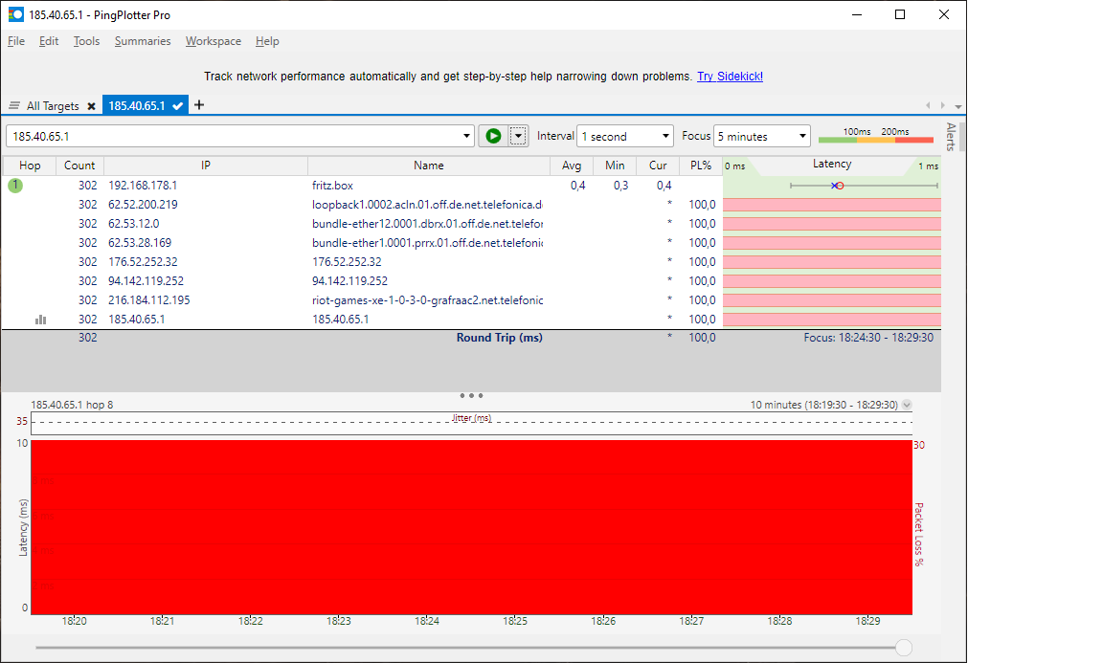Open the Tools menu
The height and width of the screenshot is (663, 1103).
pos(86,41)
